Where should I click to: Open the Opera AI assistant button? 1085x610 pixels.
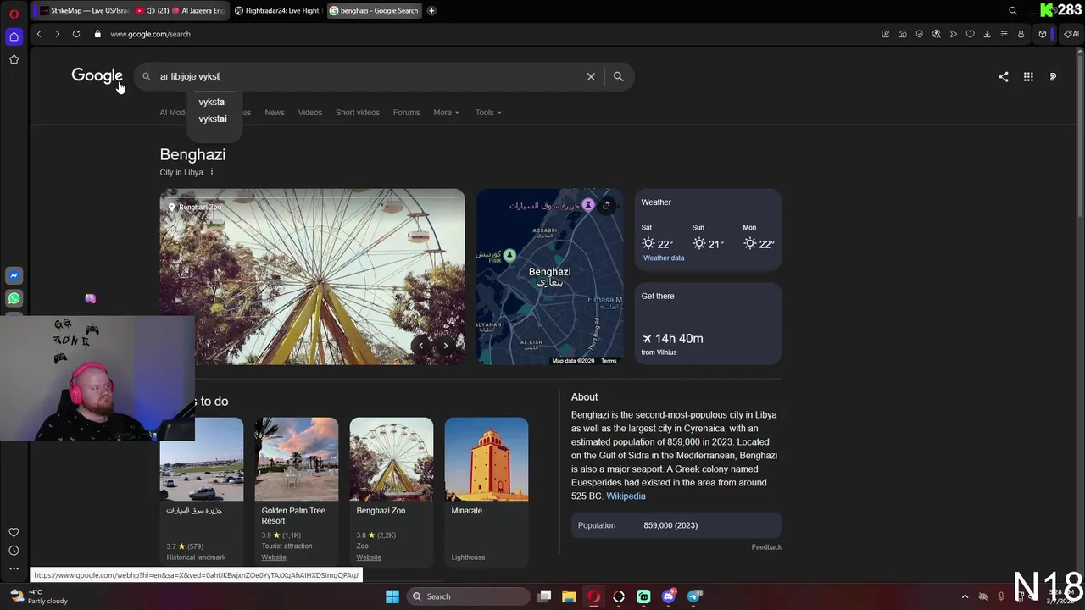pos(1071,34)
